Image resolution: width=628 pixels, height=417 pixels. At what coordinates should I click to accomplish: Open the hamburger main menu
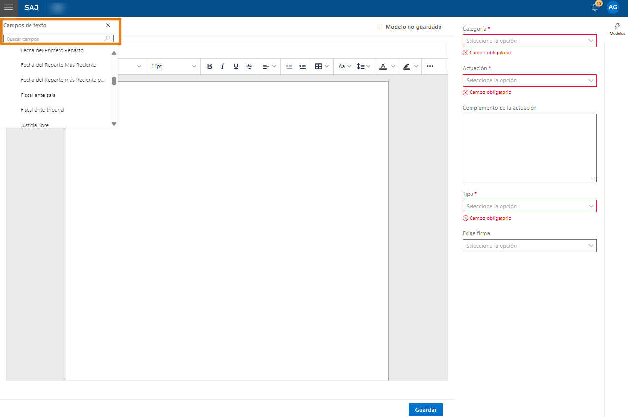tap(9, 7)
